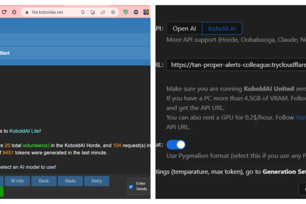The width and height of the screenshot is (306, 204).
Task: Click the '9451' token count
Action: coord(8,152)
